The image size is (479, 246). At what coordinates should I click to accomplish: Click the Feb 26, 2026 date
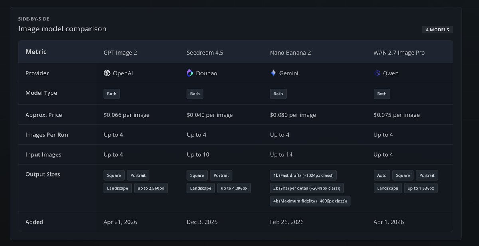[287, 222]
